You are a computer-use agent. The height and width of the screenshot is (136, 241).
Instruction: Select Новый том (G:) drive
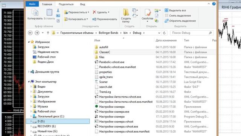(47, 131)
